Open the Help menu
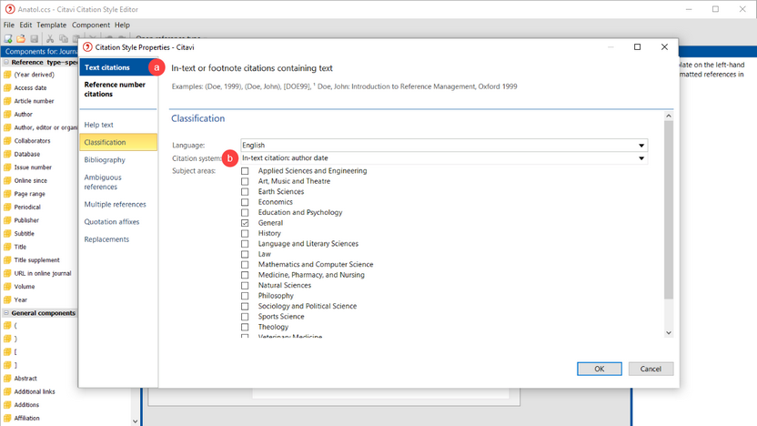The height and width of the screenshot is (426, 757). pos(122,25)
